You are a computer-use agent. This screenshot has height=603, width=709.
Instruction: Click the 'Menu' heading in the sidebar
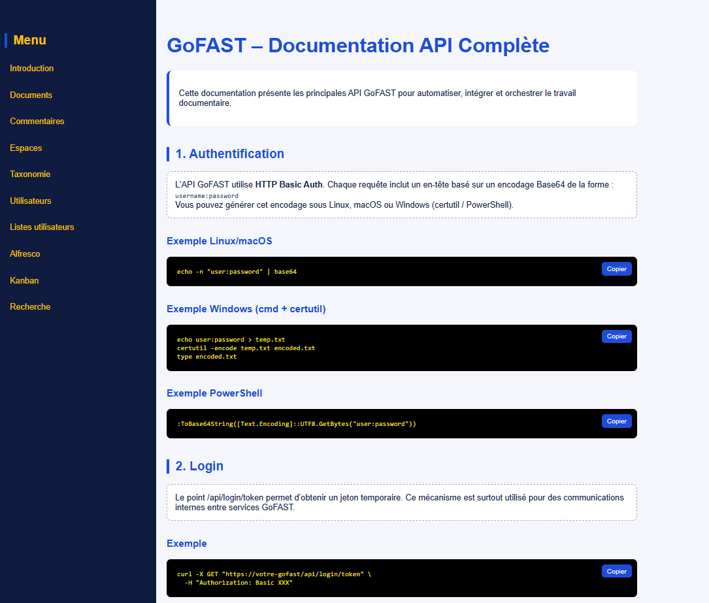[x=29, y=41]
